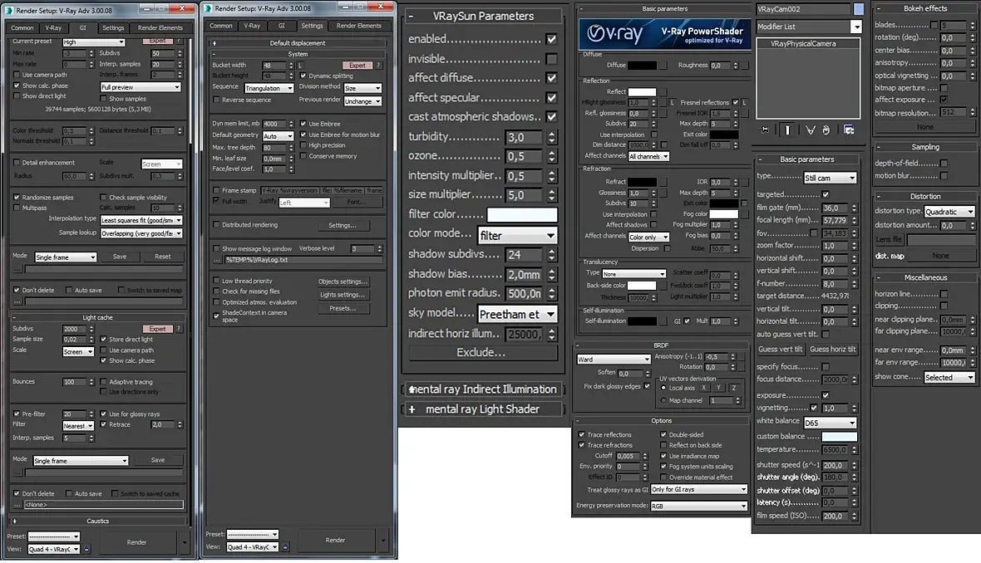Open Current preset dropdown showing High

tap(94, 42)
